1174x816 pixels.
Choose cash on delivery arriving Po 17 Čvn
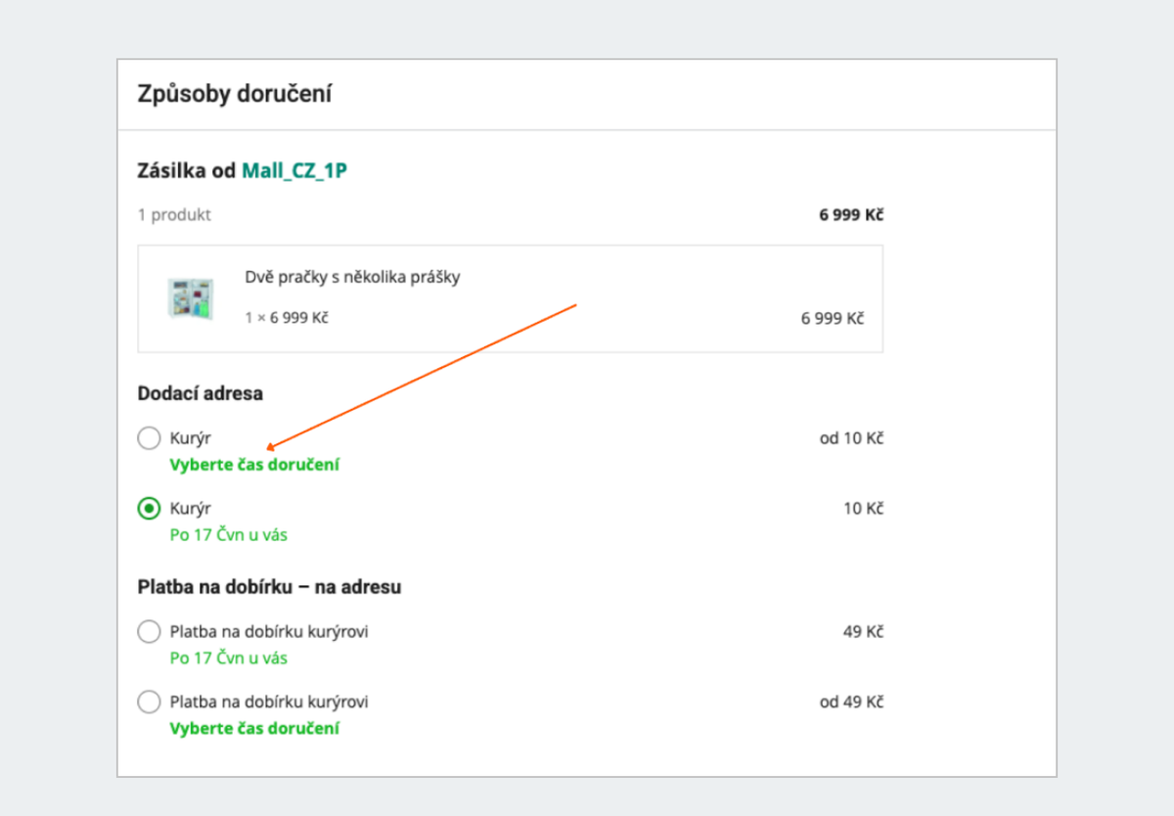coord(149,632)
